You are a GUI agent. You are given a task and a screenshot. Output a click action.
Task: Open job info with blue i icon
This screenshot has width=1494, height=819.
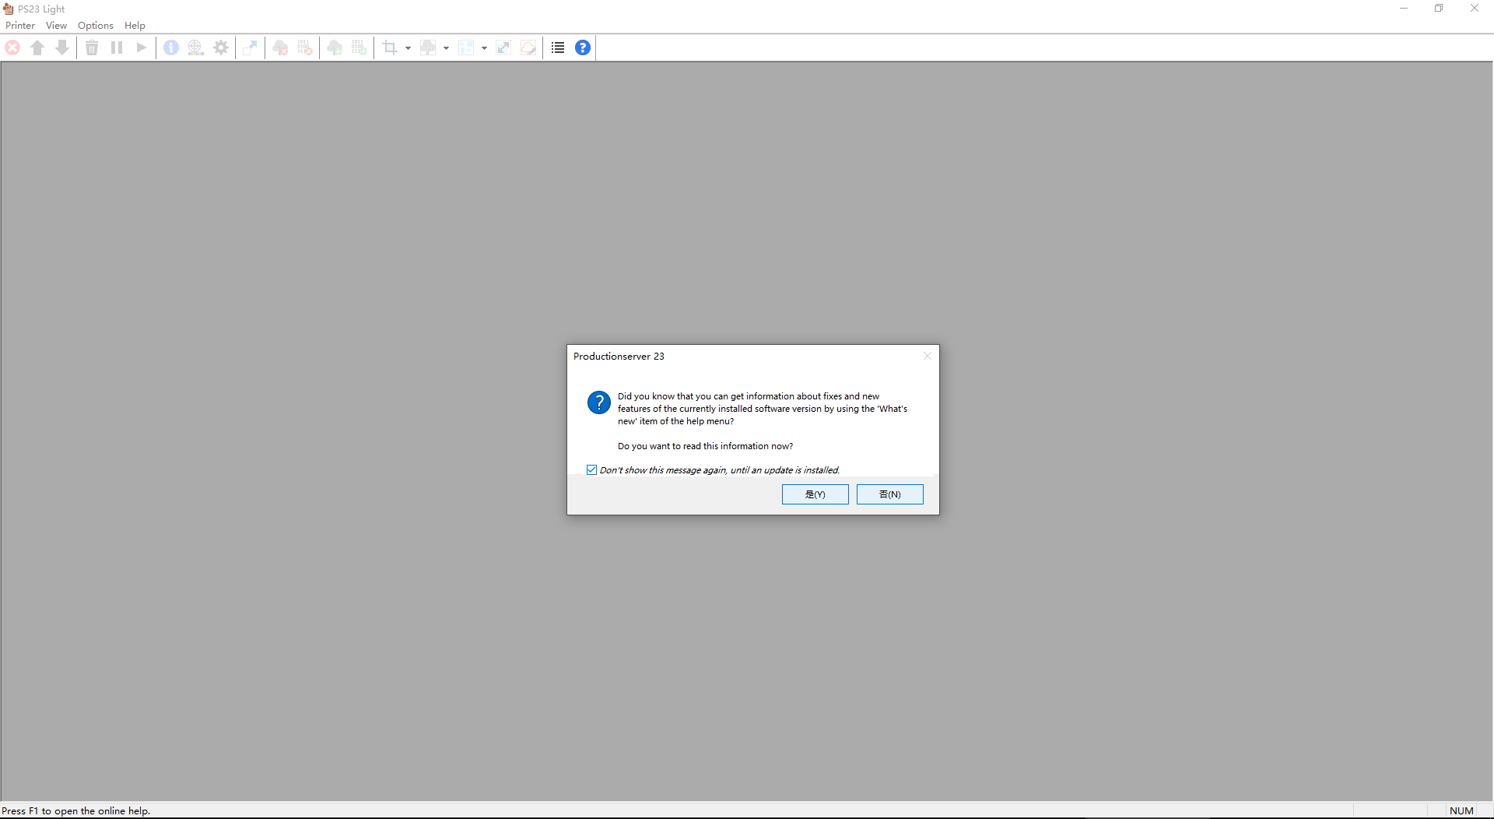tap(171, 47)
